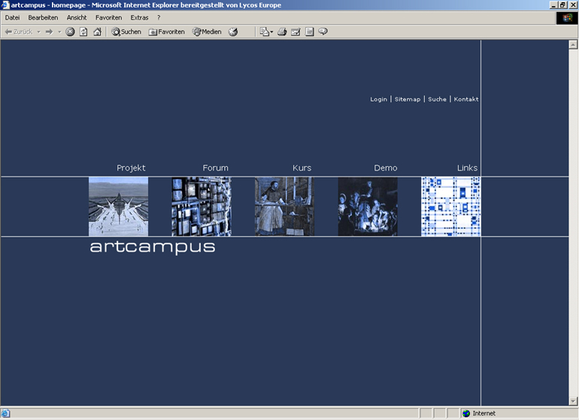
Task: Click the vertical scrollbar down arrow
Action: [x=573, y=402]
